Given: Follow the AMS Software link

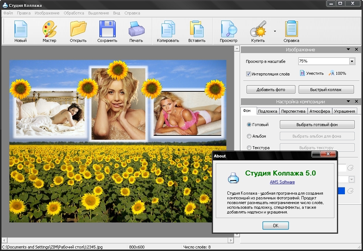Looking at the screenshot, I should pos(282,182).
